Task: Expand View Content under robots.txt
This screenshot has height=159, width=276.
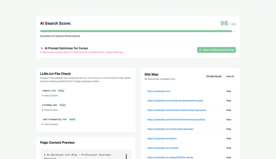Action: pos(51,96)
